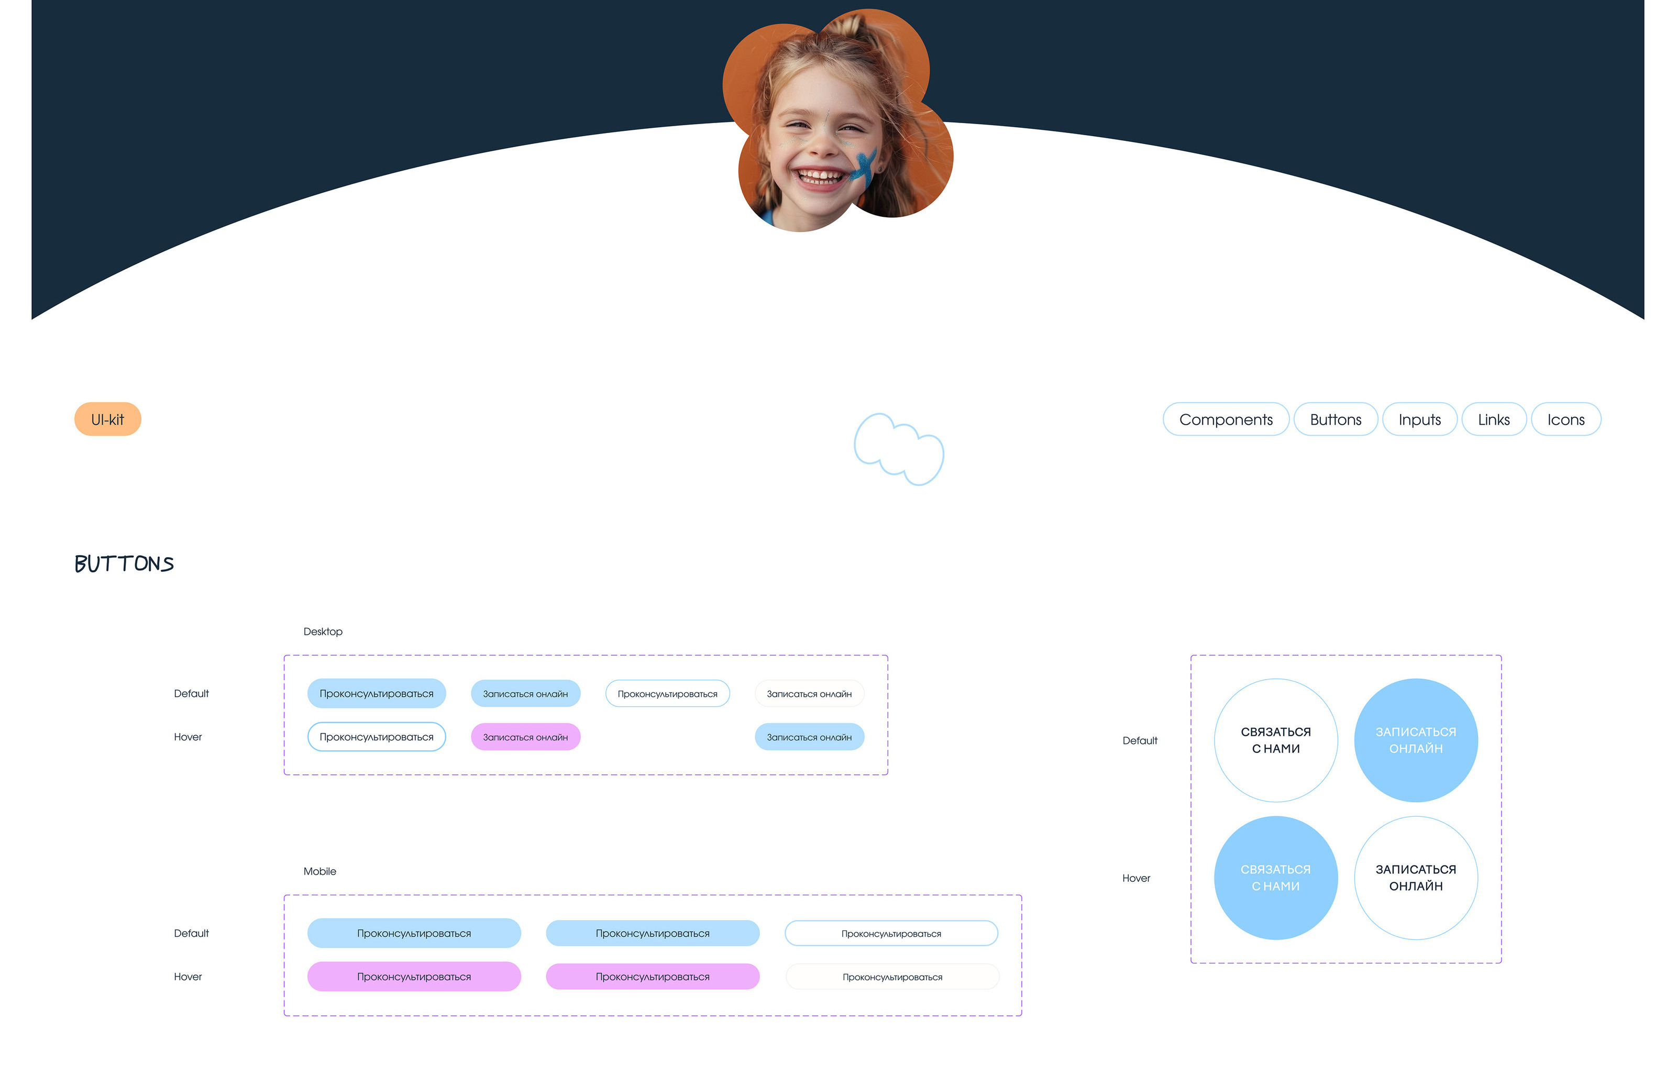Click desktop hover outlined Проконсультироваться button
The width and height of the screenshot is (1676, 1075).
(x=376, y=736)
